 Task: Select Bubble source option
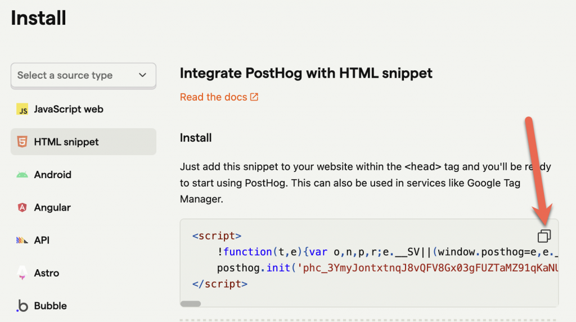pos(83,306)
